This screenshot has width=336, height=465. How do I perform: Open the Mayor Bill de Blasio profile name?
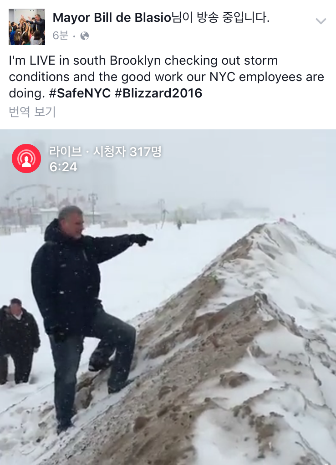click(x=112, y=17)
